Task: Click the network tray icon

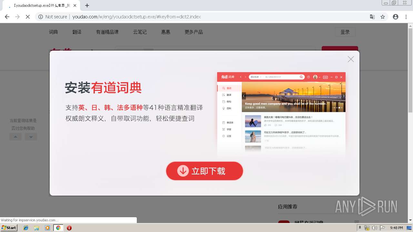Action: (x=367, y=228)
